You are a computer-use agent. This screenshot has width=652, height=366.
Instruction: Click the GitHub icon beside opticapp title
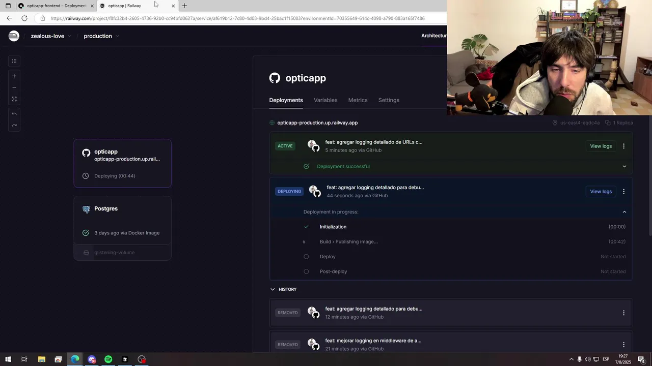[275, 78]
